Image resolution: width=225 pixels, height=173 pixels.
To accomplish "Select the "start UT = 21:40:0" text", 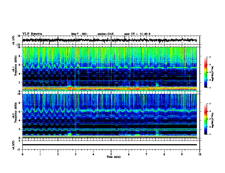I will tap(137, 34).
